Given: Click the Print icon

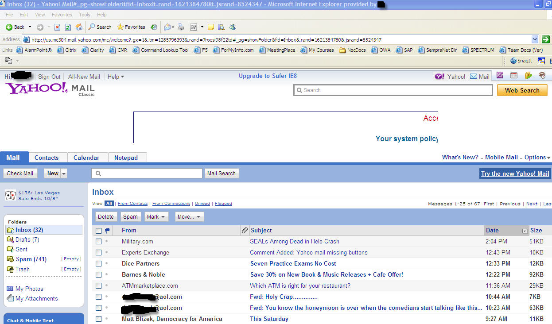Looking at the screenshot, I should [181, 27].
